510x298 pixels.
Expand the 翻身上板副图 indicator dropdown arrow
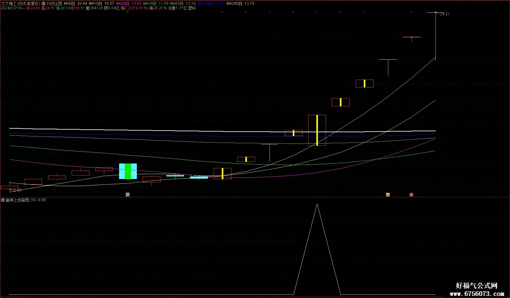[3, 200]
